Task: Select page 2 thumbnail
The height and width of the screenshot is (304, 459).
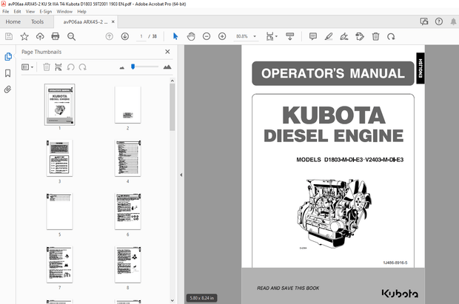Action: tap(127, 105)
